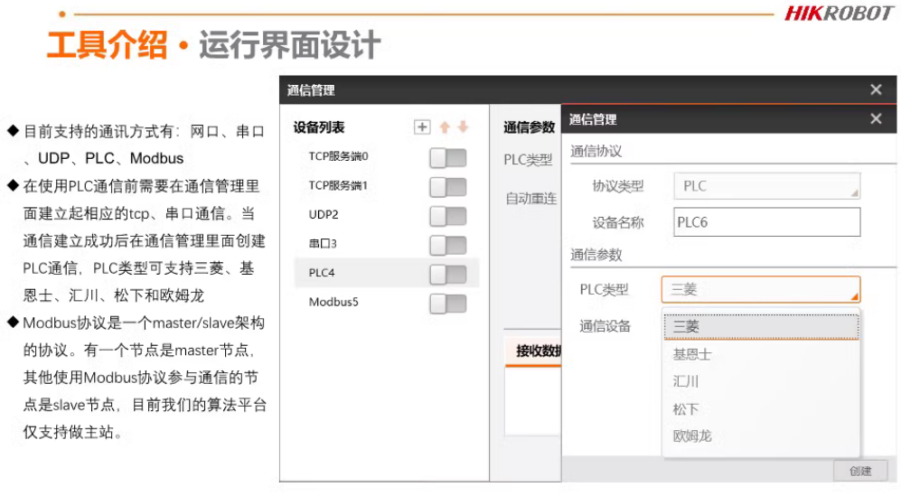Viewport: 901px width, 496px height.
Task: Toggle the TCP服务端0 switch
Action: click(447, 158)
